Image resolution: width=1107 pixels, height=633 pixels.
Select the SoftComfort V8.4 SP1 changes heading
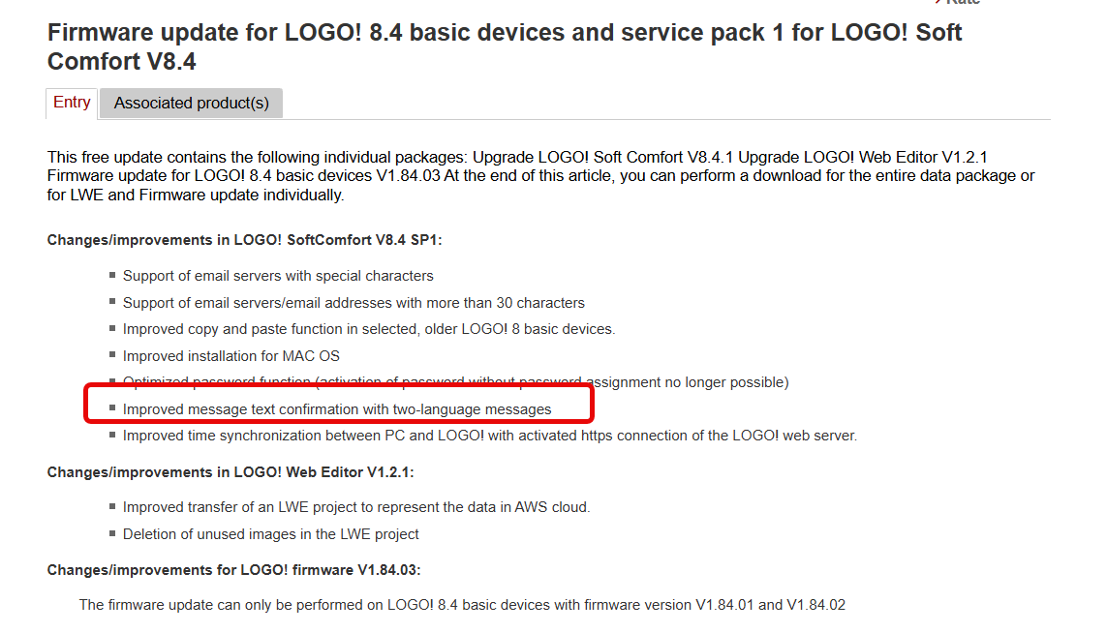[x=244, y=240]
